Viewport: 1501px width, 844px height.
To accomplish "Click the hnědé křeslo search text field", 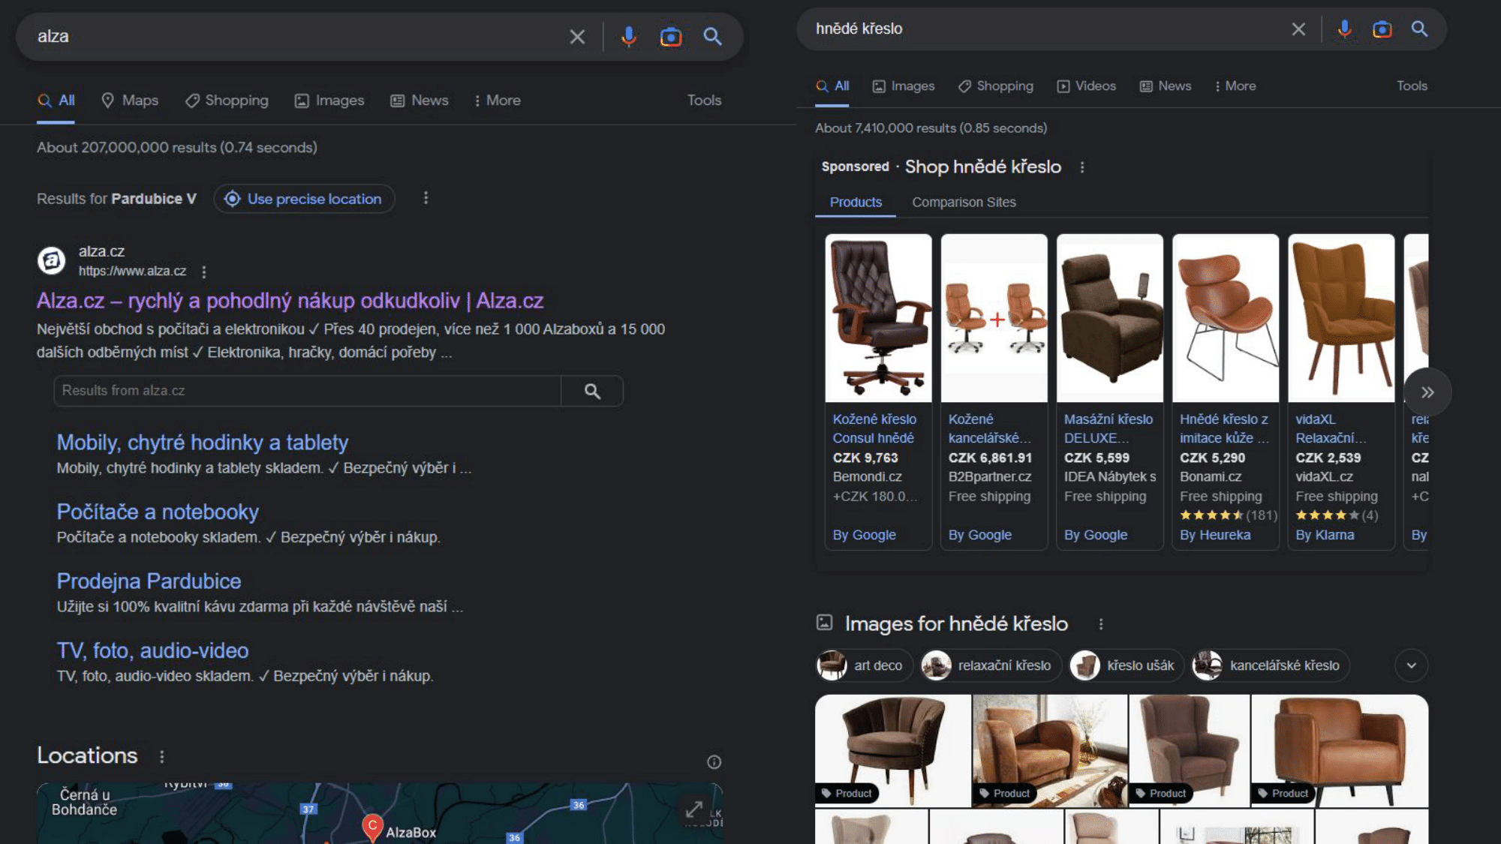I will [1047, 29].
